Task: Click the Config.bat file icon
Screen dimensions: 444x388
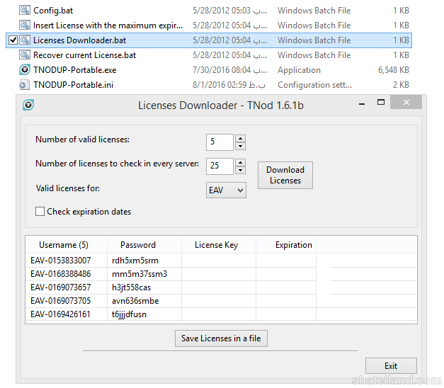Action: click(x=25, y=10)
